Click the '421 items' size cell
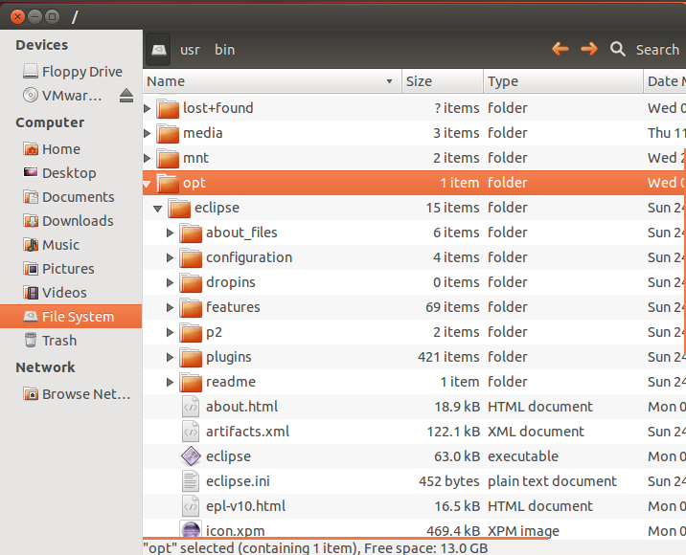This screenshot has height=555, width=686. [448, 357]
